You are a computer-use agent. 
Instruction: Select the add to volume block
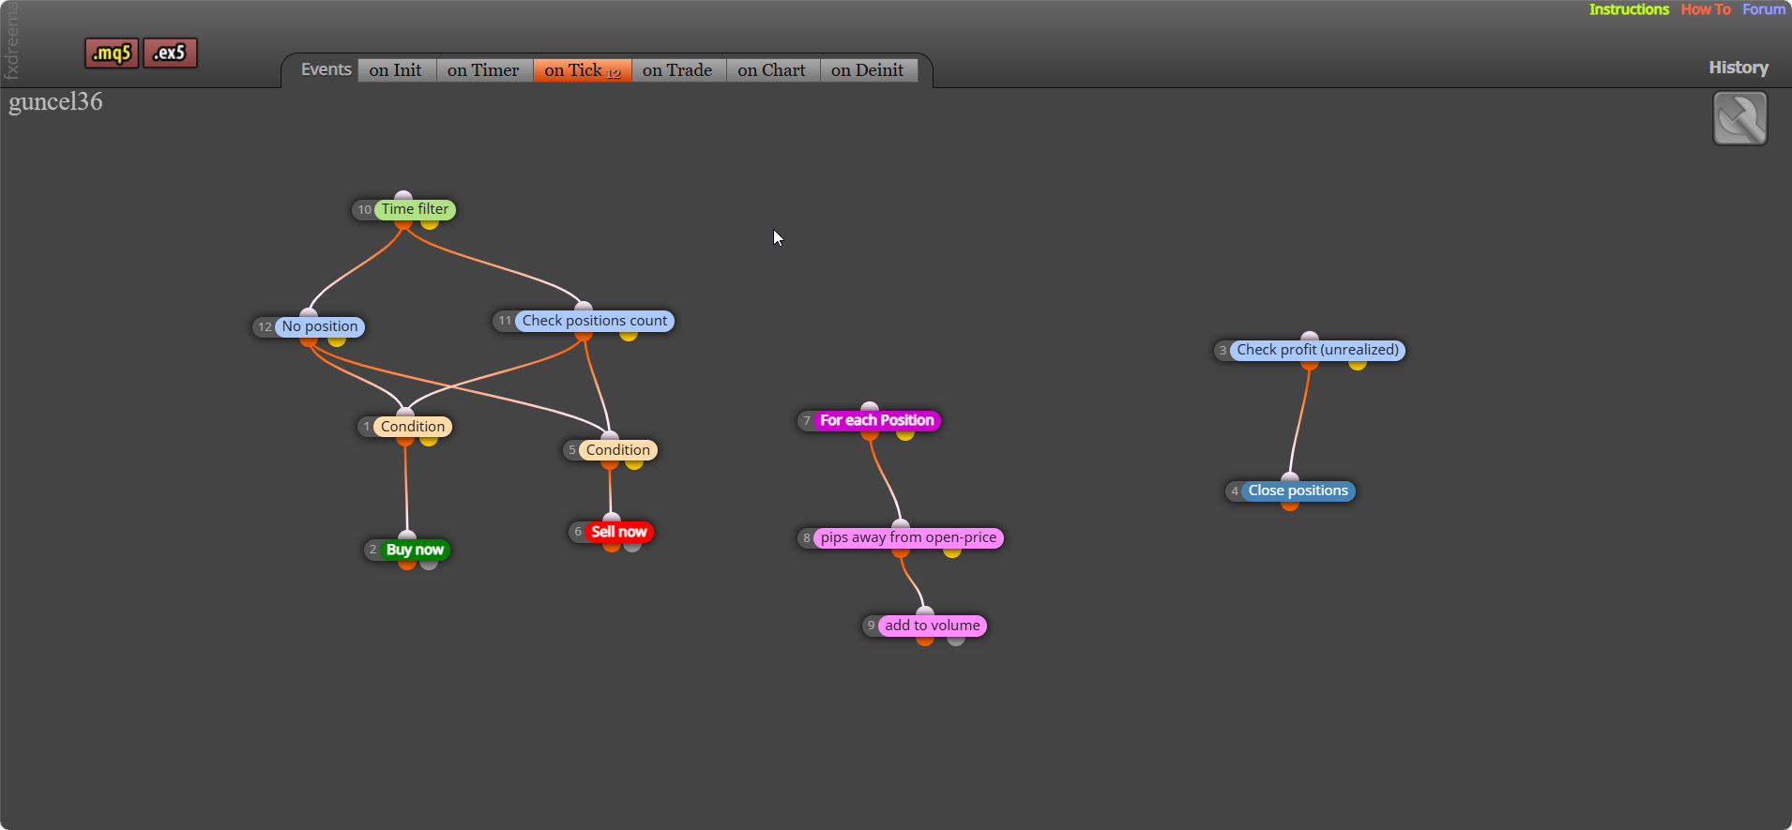[933, 626]
